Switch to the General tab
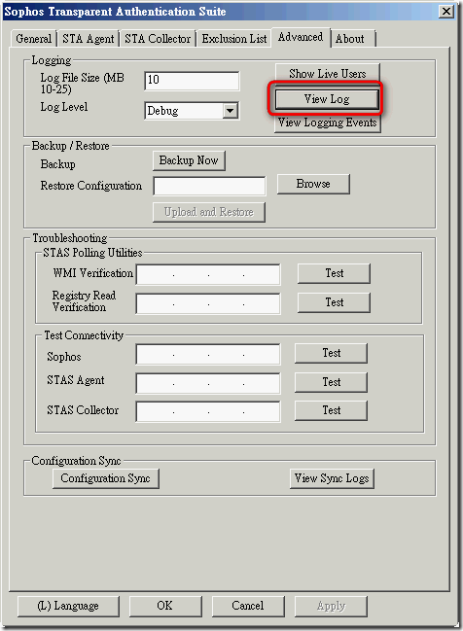 coord(34,39)
